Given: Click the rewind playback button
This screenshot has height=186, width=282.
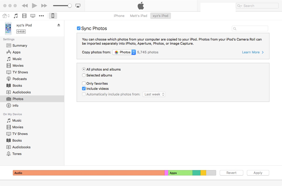Looking at the screenshot, I should (25, 6).
